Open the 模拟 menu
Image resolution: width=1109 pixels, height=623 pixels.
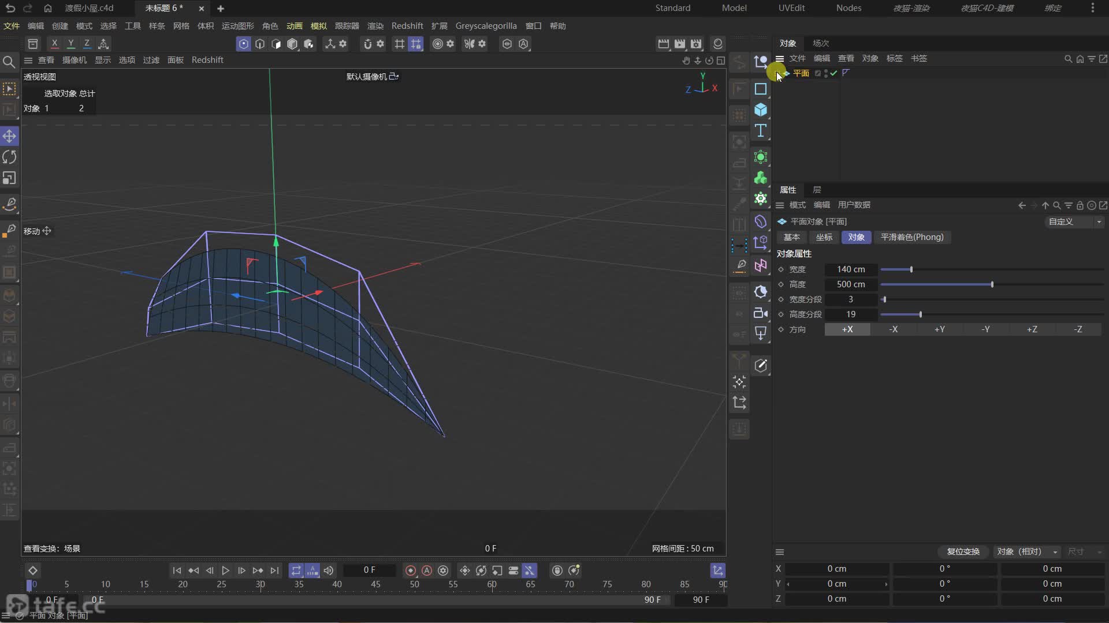coord(319,26)
